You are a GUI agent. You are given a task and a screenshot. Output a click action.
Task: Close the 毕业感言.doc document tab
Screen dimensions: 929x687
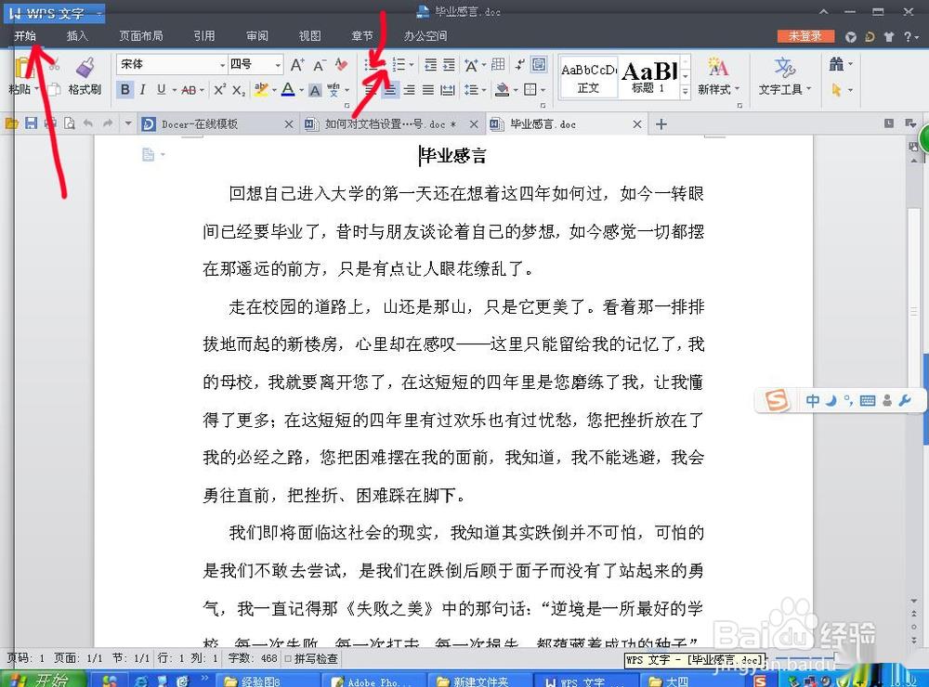tap(637, 123)
